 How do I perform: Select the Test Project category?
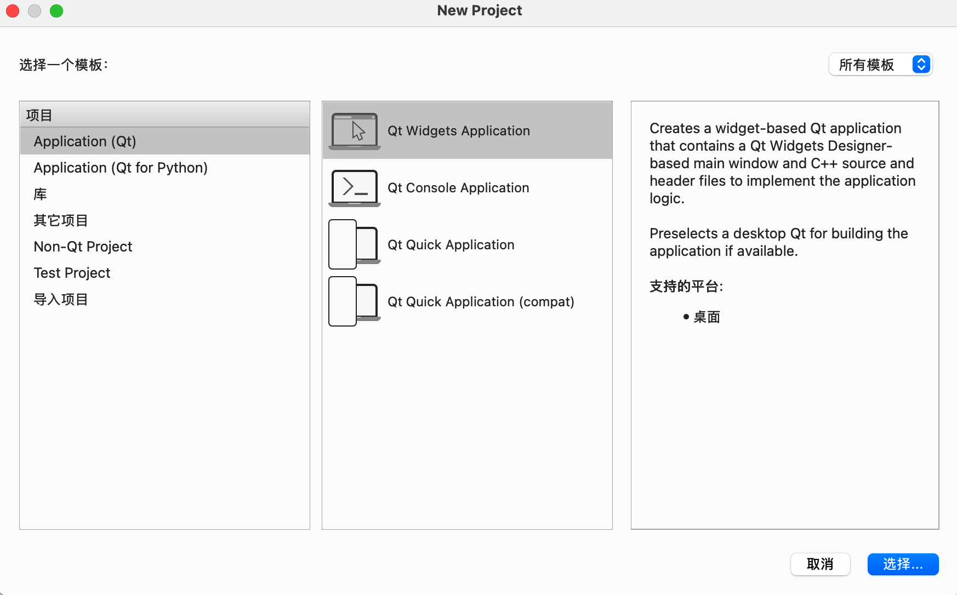click(x=164, y=273)
